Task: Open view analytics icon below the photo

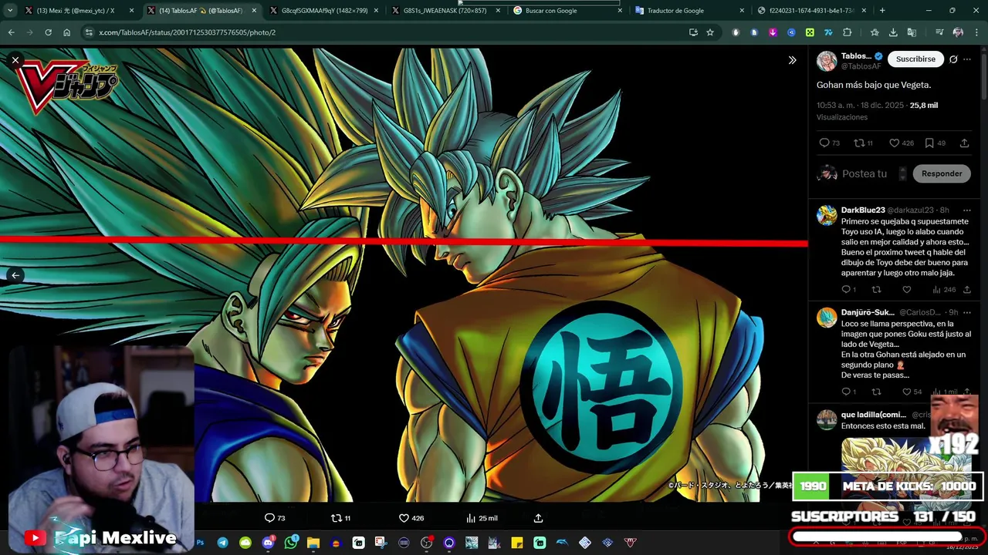Action: click(x=471, y=518)
